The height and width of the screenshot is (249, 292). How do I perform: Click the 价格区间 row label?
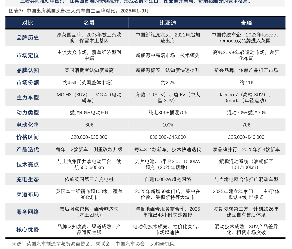[x=28, y=137]
